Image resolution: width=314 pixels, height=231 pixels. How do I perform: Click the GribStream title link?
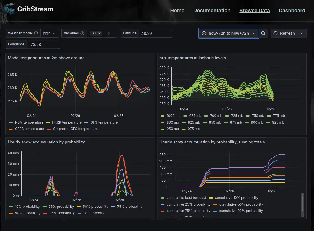pyautogui.click(x=35, y=9)
